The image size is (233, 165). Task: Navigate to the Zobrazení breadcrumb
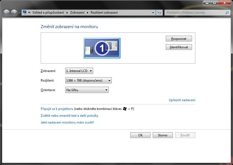tap(77, 13)
